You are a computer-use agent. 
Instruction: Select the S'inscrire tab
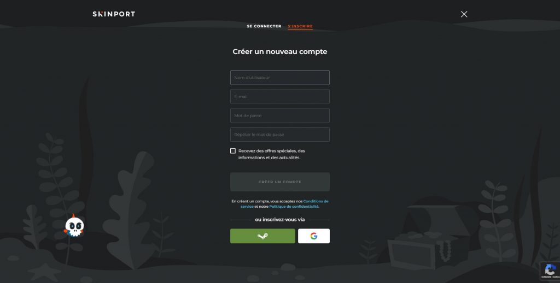[x=300, y=26]
